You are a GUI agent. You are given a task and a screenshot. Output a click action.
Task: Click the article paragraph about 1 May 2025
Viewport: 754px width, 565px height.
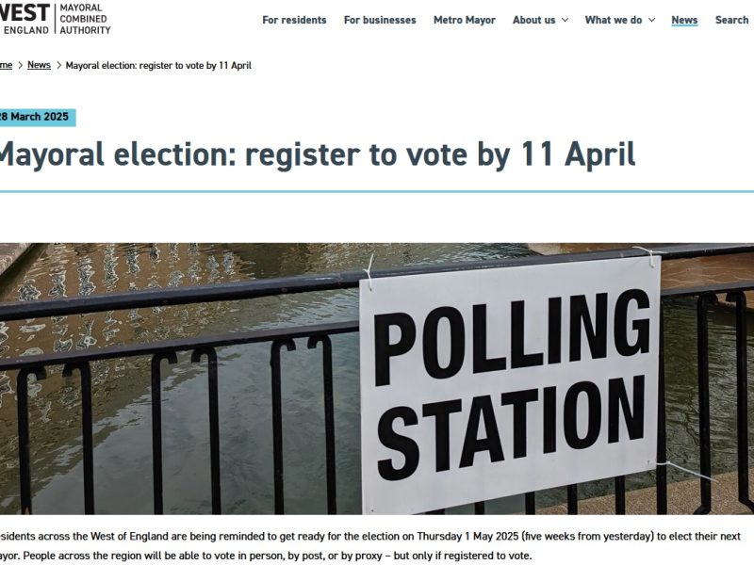(370, 546)
